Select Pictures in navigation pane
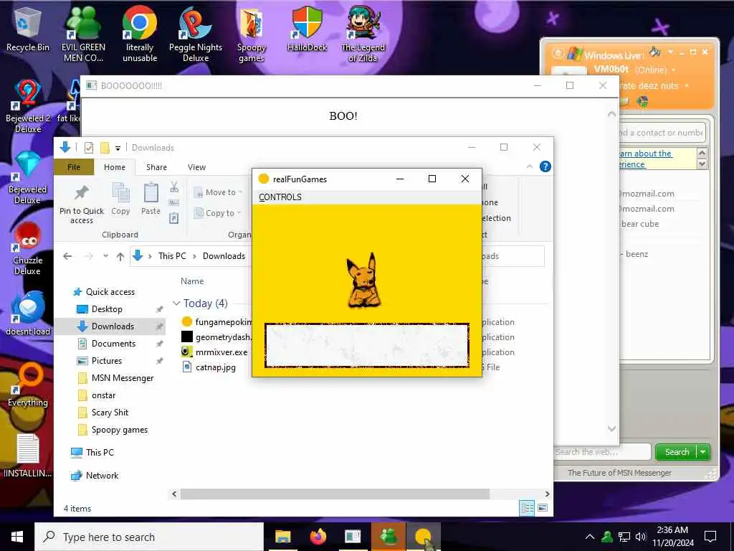The height and width of the screenshot is (551, 734). click(x=106, y=361)
